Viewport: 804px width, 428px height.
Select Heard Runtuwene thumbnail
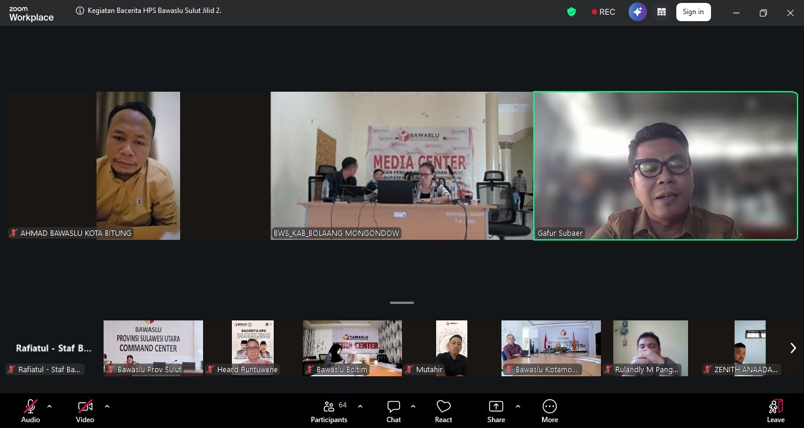click(x=253, y=348)
